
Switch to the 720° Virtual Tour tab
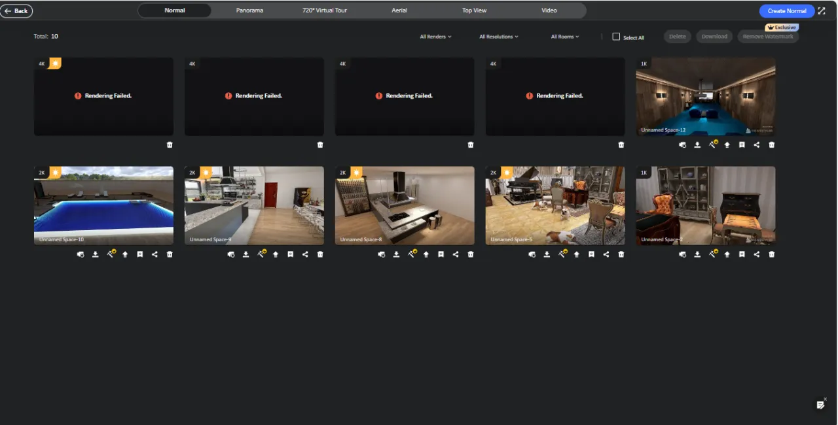(x=325, y=10)
